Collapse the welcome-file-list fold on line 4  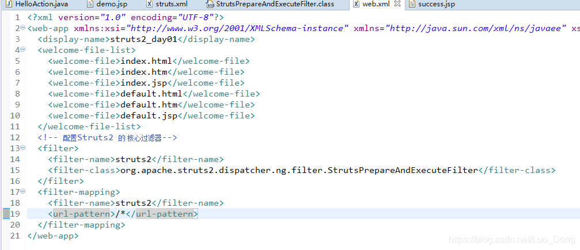(x=23, y=49)
